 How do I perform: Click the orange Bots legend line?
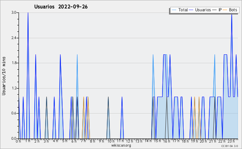[225, 10]
